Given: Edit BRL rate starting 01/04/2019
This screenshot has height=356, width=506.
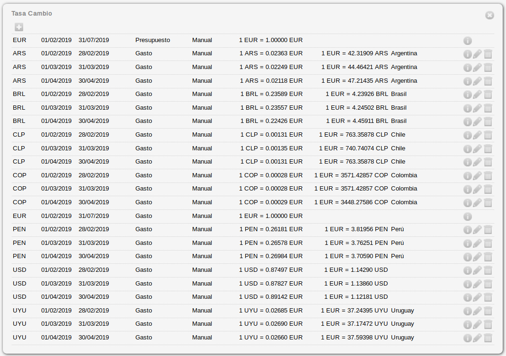Looking at the screenshot, I should pyautogui.click(x=477, y=122).
